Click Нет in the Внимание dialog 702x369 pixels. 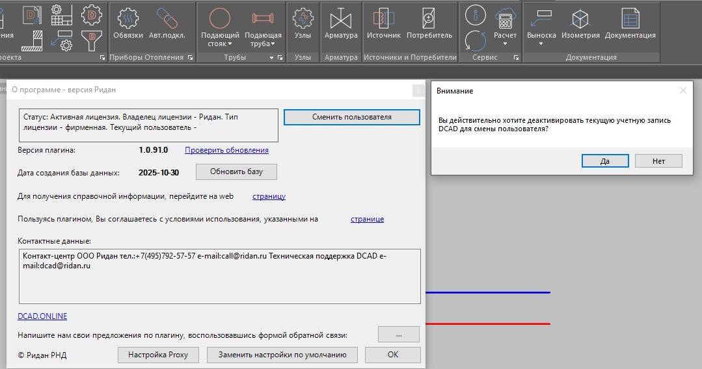tap(658, 161)
